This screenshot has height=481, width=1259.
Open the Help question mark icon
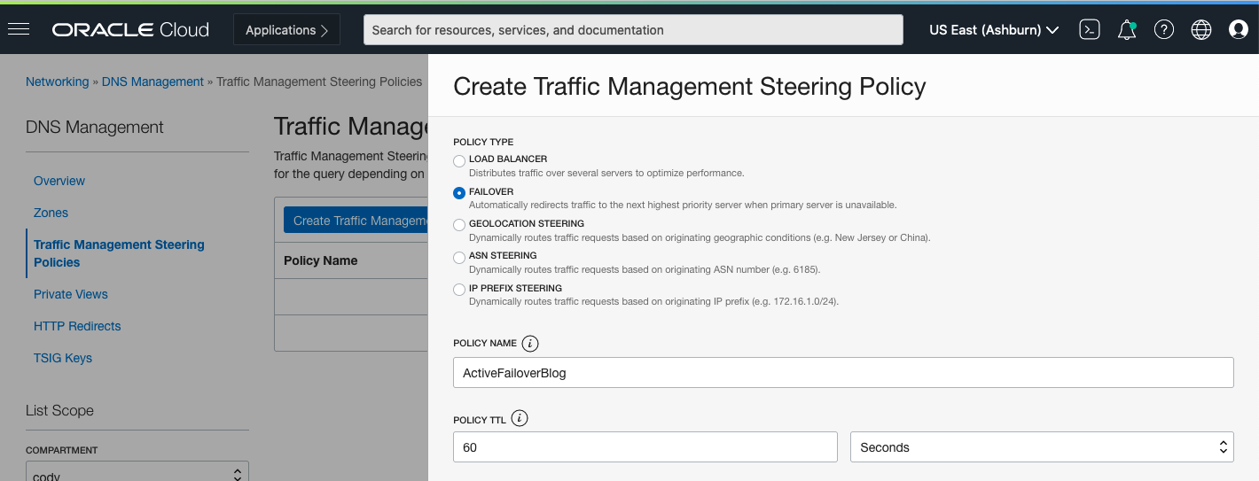[1164, 29]
